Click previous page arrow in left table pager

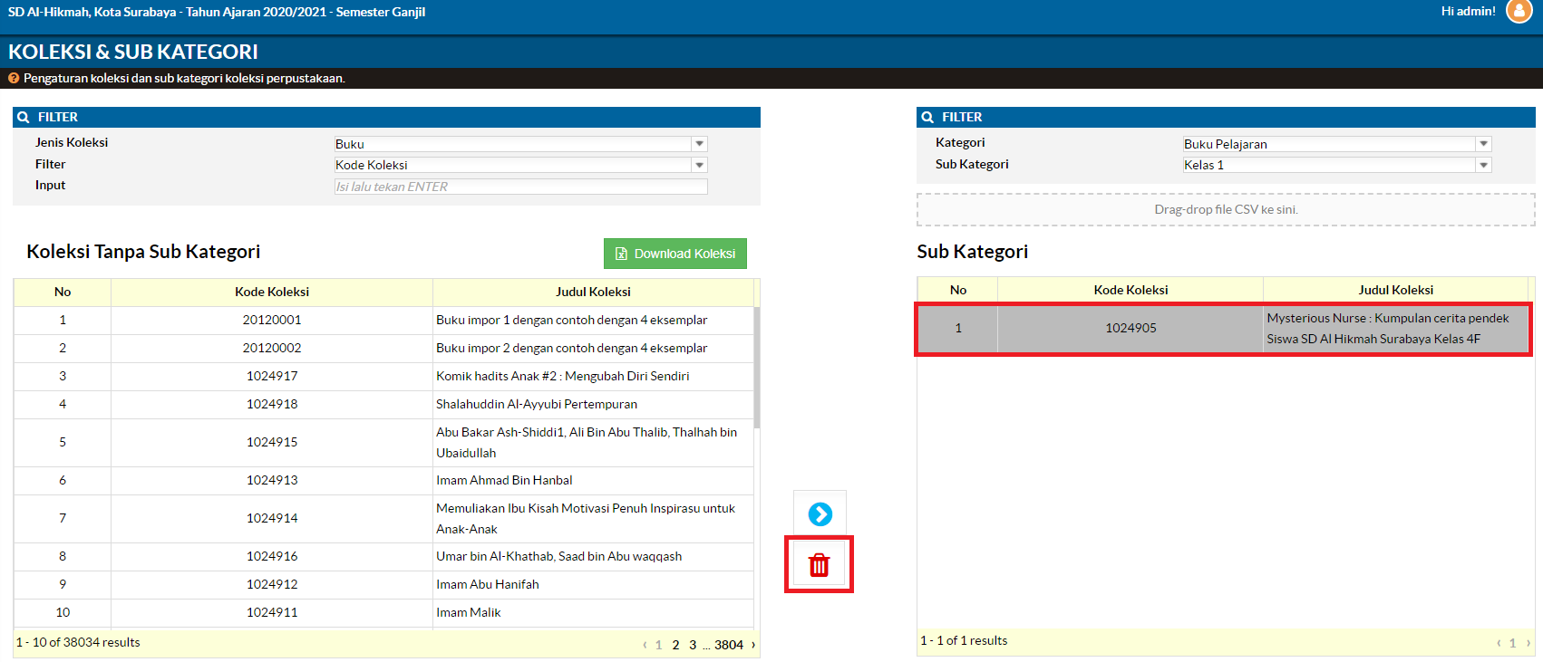tap(645, 645)
